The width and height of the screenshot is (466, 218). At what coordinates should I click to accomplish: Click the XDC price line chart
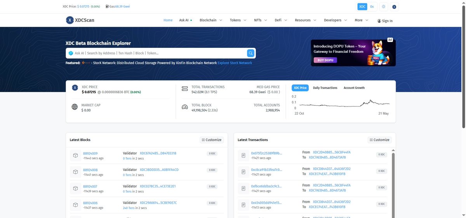(344, 103)
